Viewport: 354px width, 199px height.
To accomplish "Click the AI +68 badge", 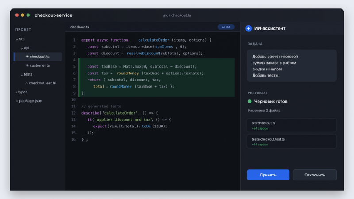I will [226, 27].
